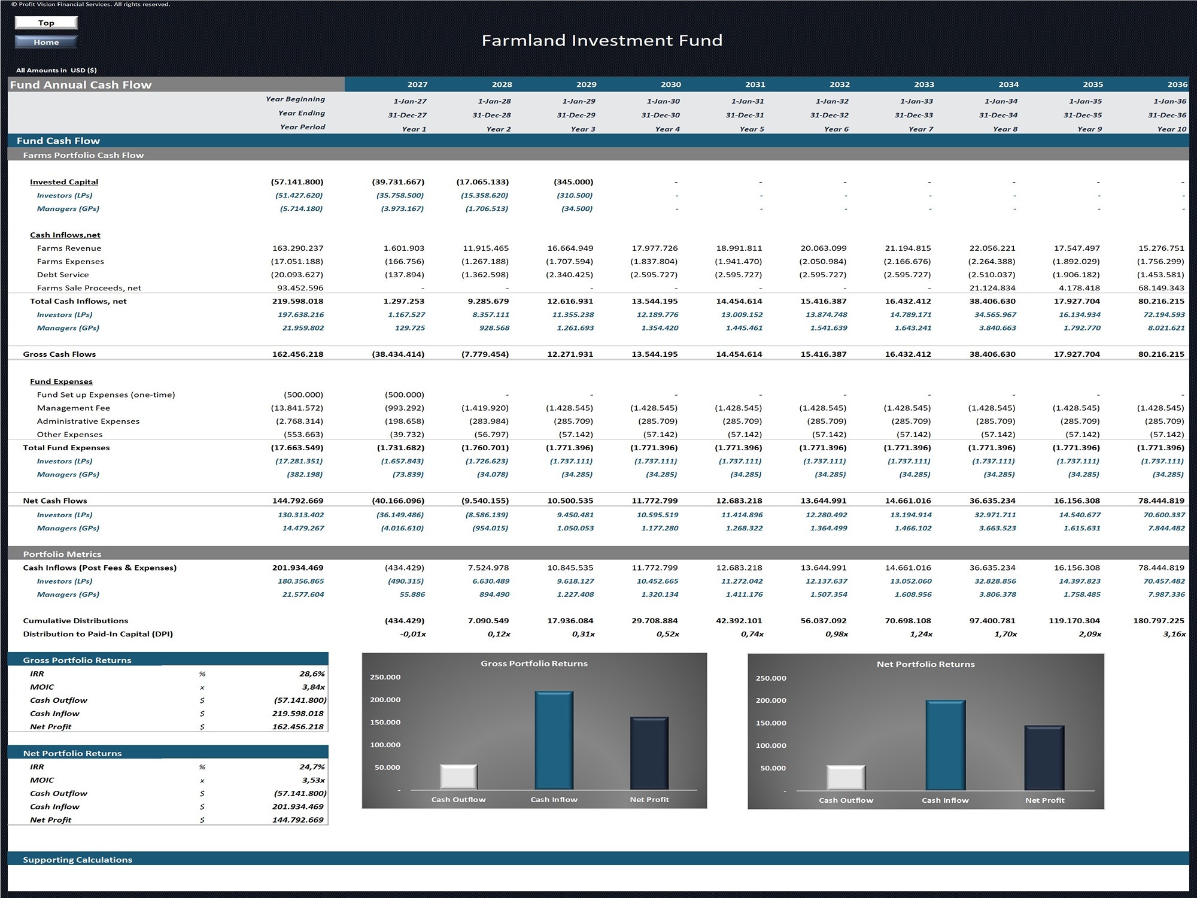
Task: Click the Invested Capital row label
Action: pos(64,182)
